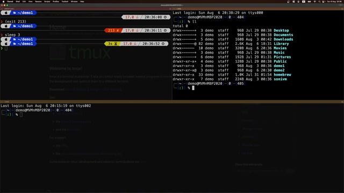
Task: Open the iTerm2 application menu
Action: (10, 2)
